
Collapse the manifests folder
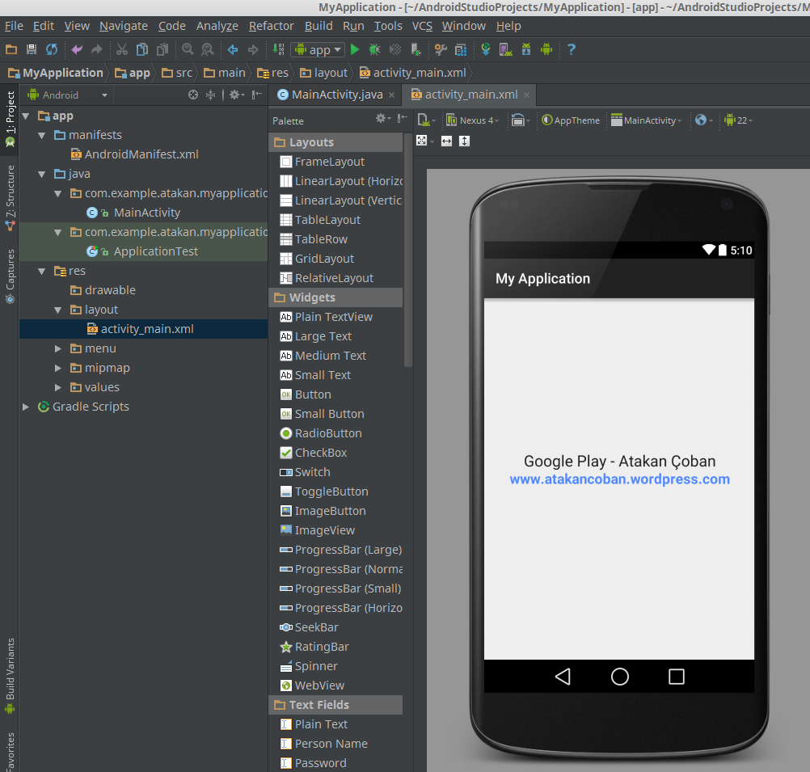click(x=42, y=135)
